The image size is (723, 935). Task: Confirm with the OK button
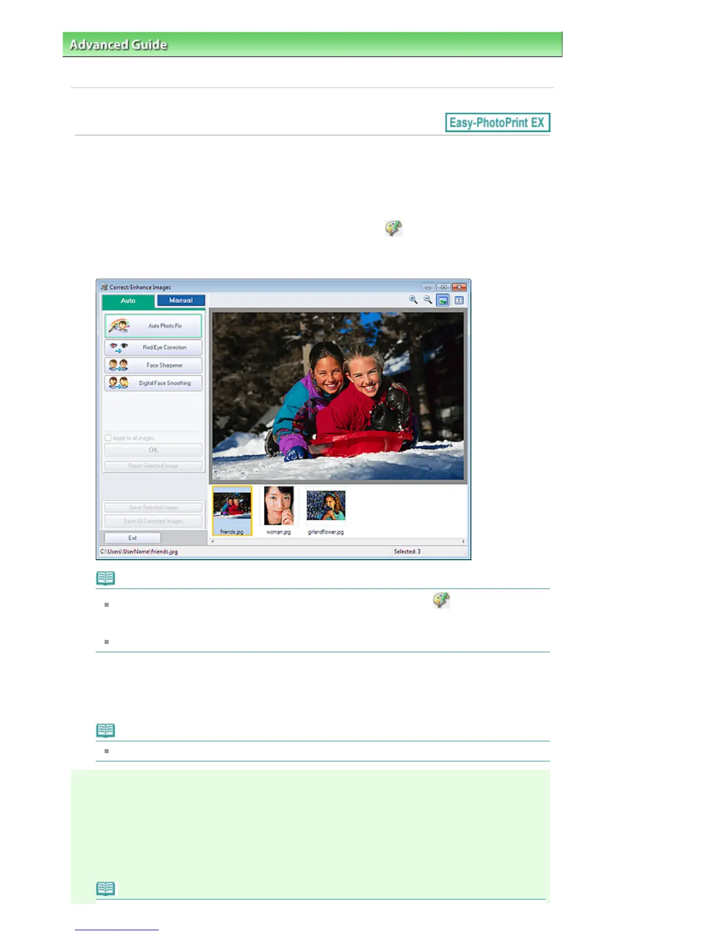pos(153,450)
